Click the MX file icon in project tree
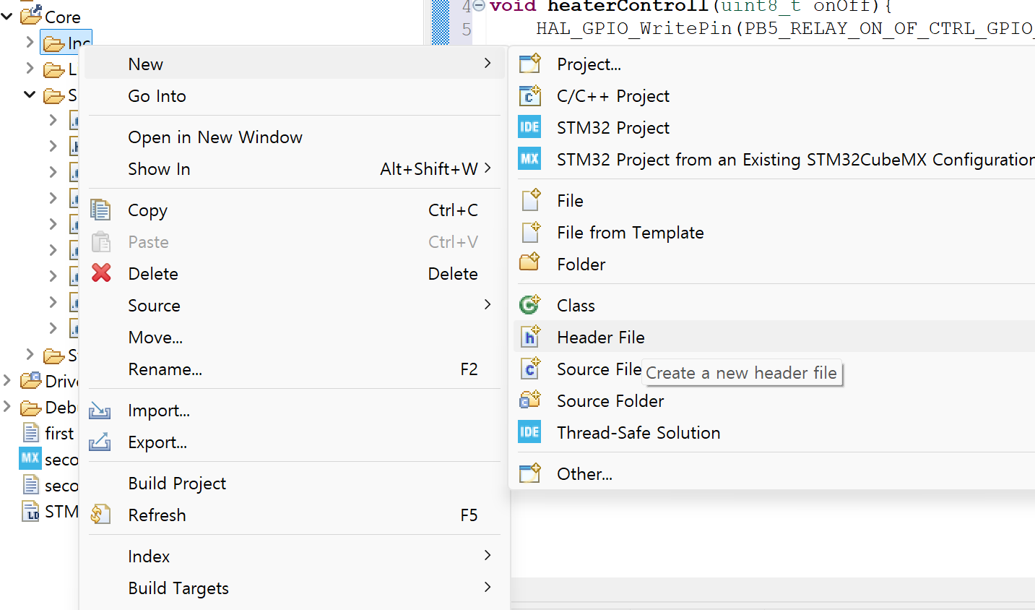The image size is (1035, 610). [30, 458]
